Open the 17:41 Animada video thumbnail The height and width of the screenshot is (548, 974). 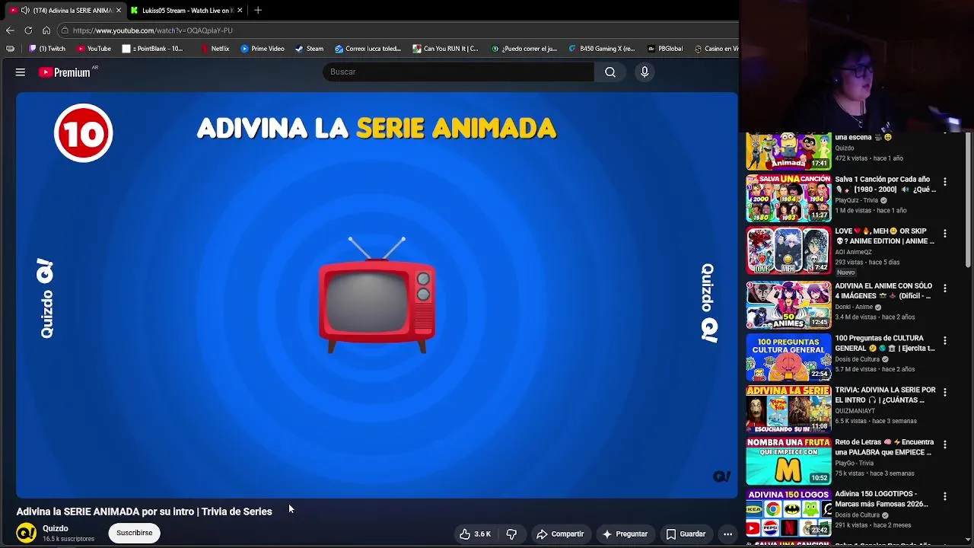(788, 151)
